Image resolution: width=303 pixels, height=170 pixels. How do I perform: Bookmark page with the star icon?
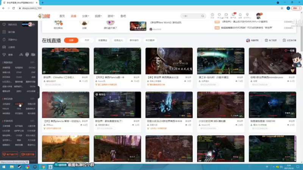tap(282, 8)
